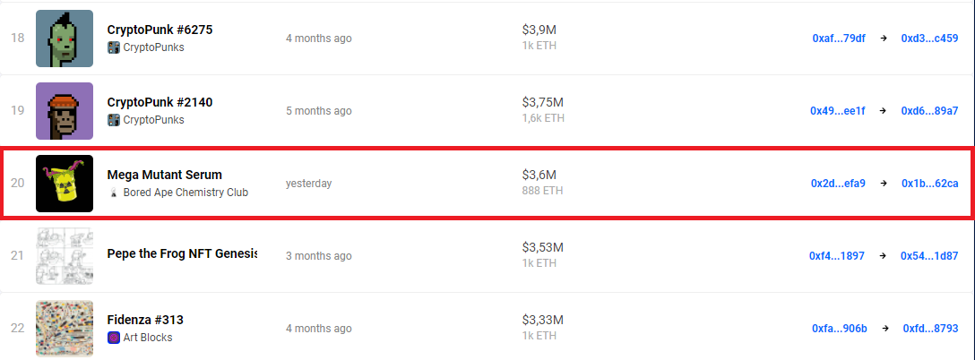This screenshot has width=975, height=360.
Task: Click the Mega Mutant Serum thumbnail image
Action: coord(65,184)
